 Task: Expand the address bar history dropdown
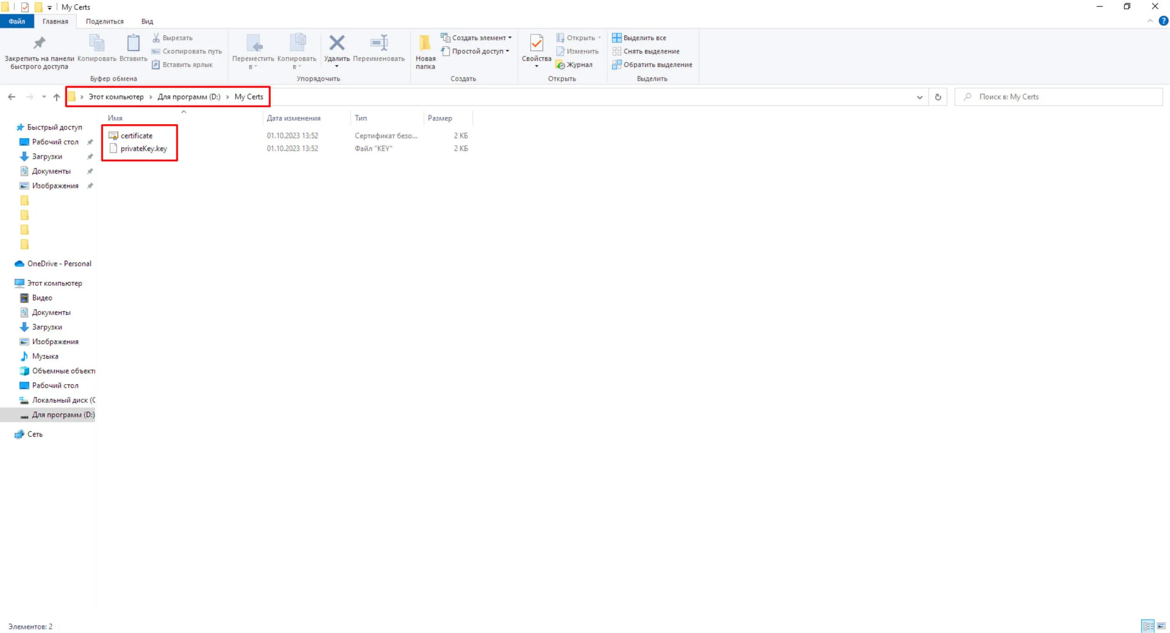pos(920,97)
